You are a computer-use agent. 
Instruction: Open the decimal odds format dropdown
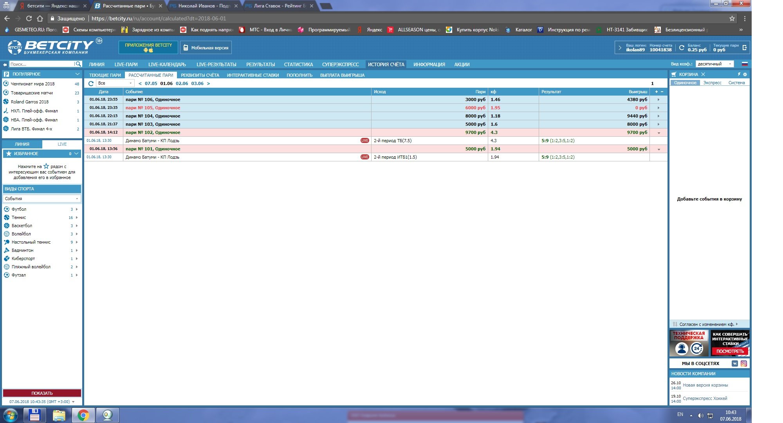714,64
